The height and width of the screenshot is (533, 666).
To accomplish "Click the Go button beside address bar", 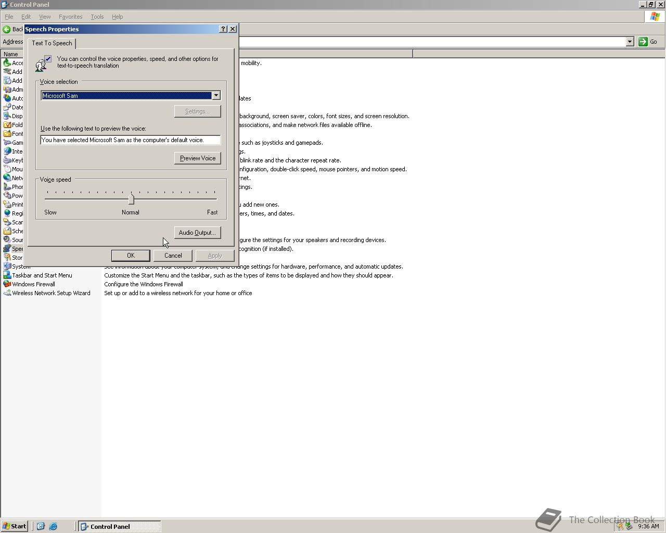I will click(x=648, y=42).
